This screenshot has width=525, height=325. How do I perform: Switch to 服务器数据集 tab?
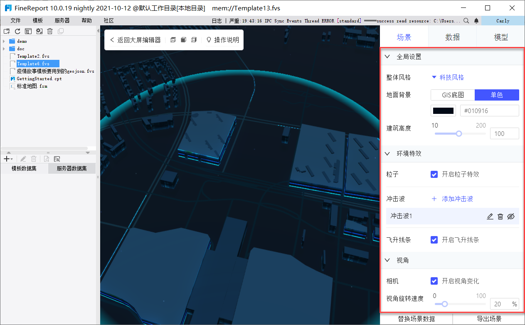(x=72, y=168)
